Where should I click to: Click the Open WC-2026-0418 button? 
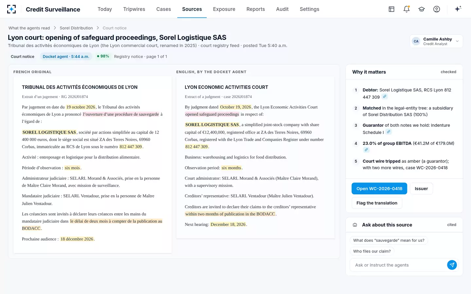379,188
